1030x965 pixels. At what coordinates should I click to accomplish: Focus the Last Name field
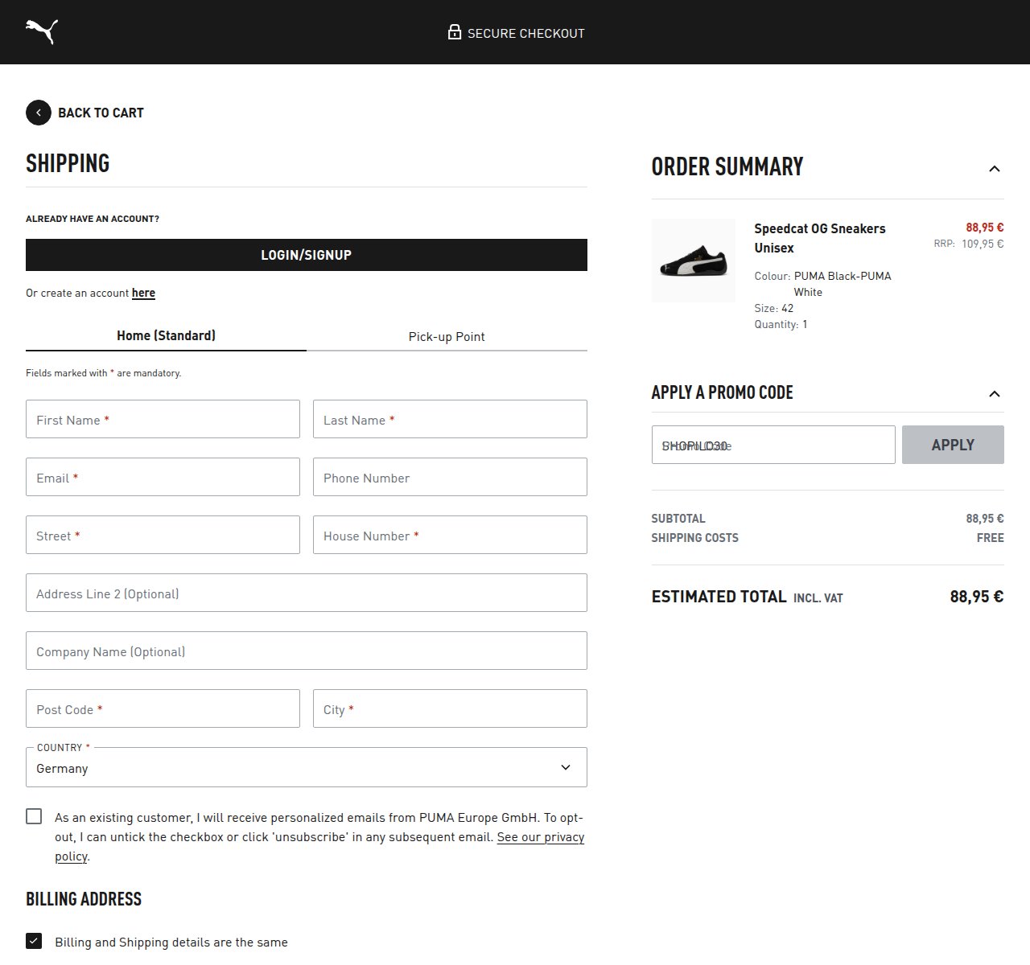(450, 419)
